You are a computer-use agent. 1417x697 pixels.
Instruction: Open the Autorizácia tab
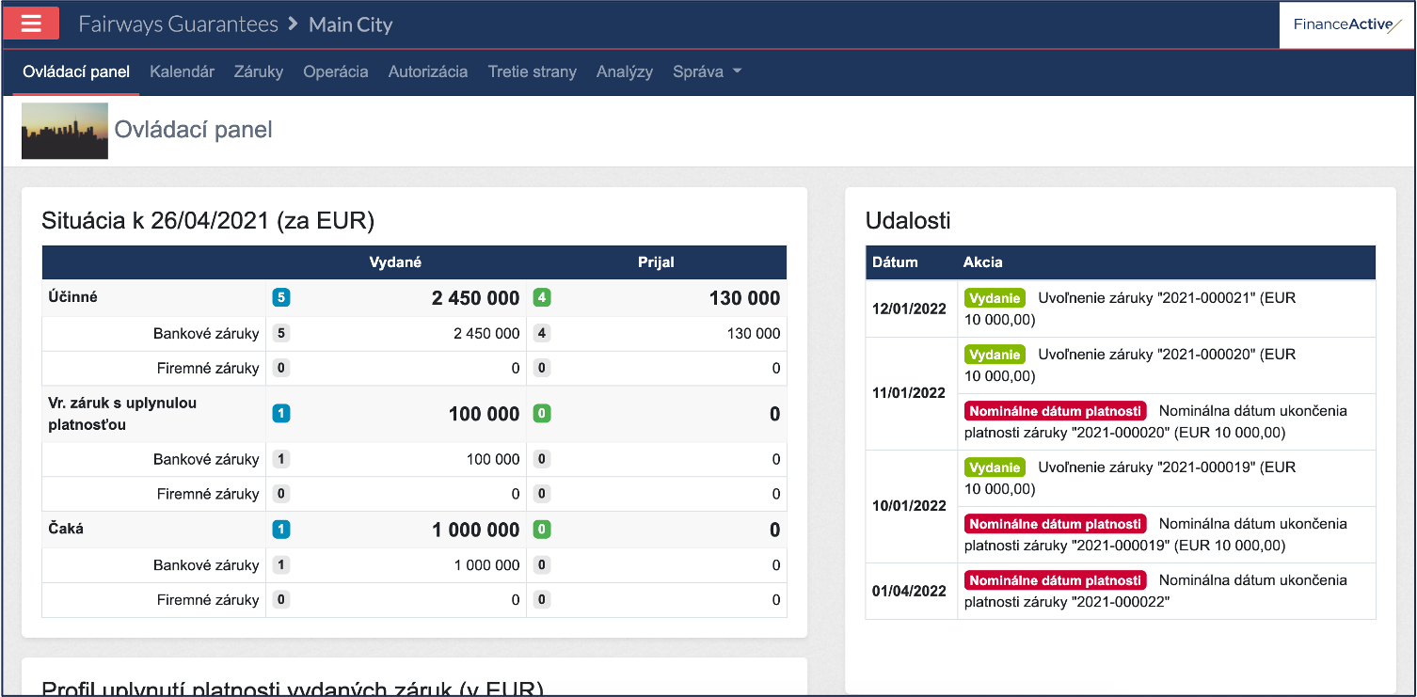click(427, 71)
